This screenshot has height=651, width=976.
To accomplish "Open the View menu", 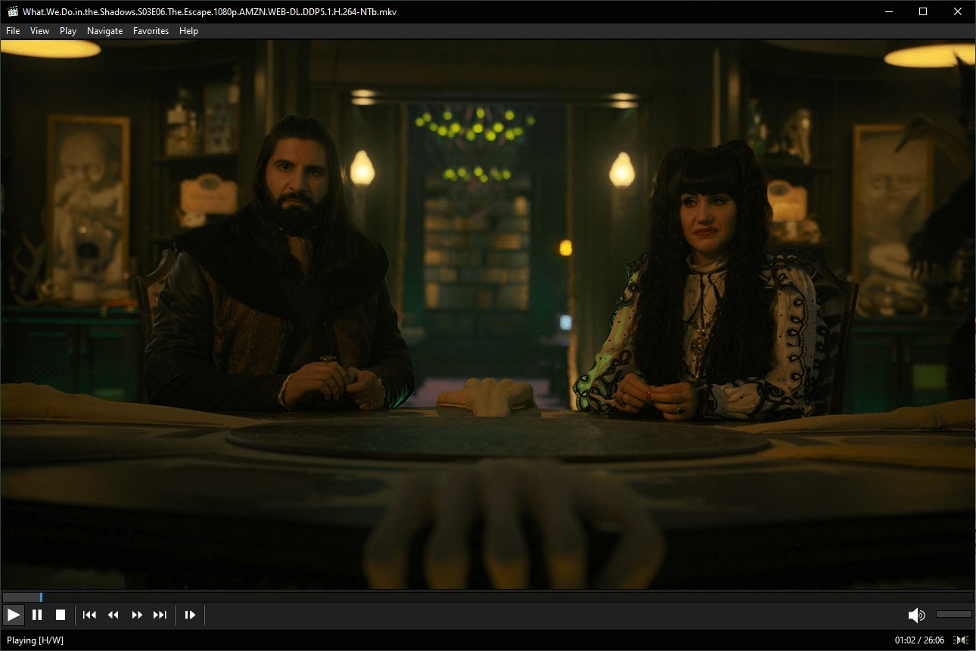I will click(39, 31).
